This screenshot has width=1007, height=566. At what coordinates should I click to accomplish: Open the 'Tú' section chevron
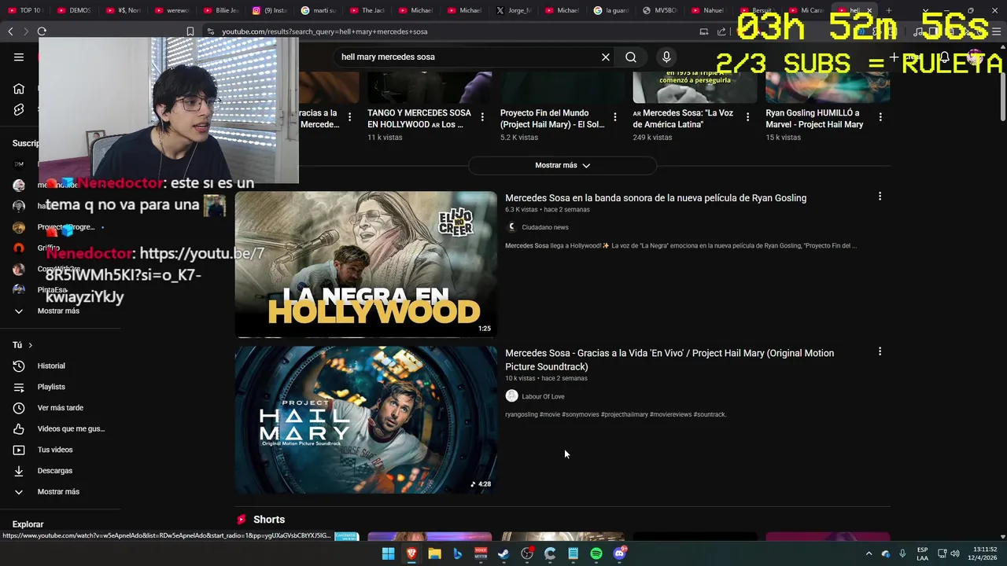(31, 345)
